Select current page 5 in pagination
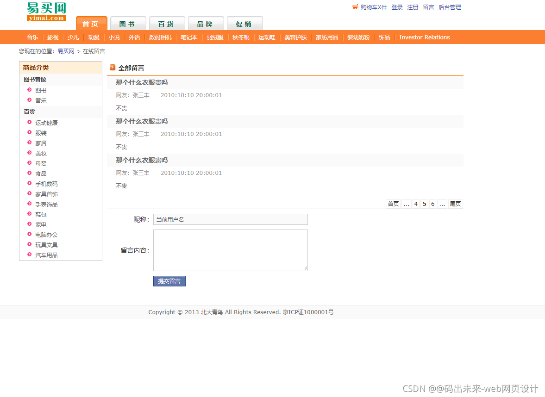Image resolution: width=545 pixels, height=397 pixels. pos(425,204)
